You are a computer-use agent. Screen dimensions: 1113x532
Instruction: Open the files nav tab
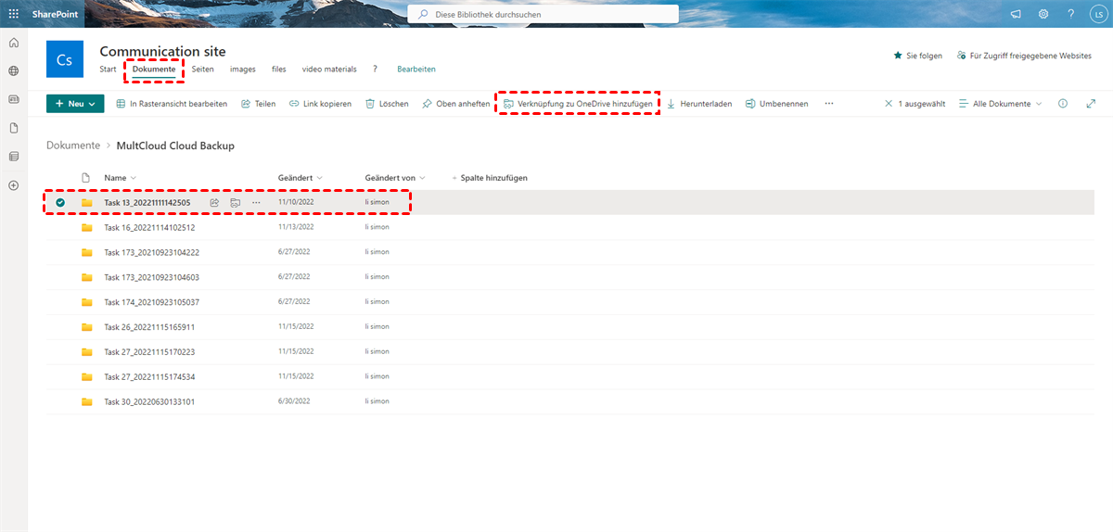point(279,70)
